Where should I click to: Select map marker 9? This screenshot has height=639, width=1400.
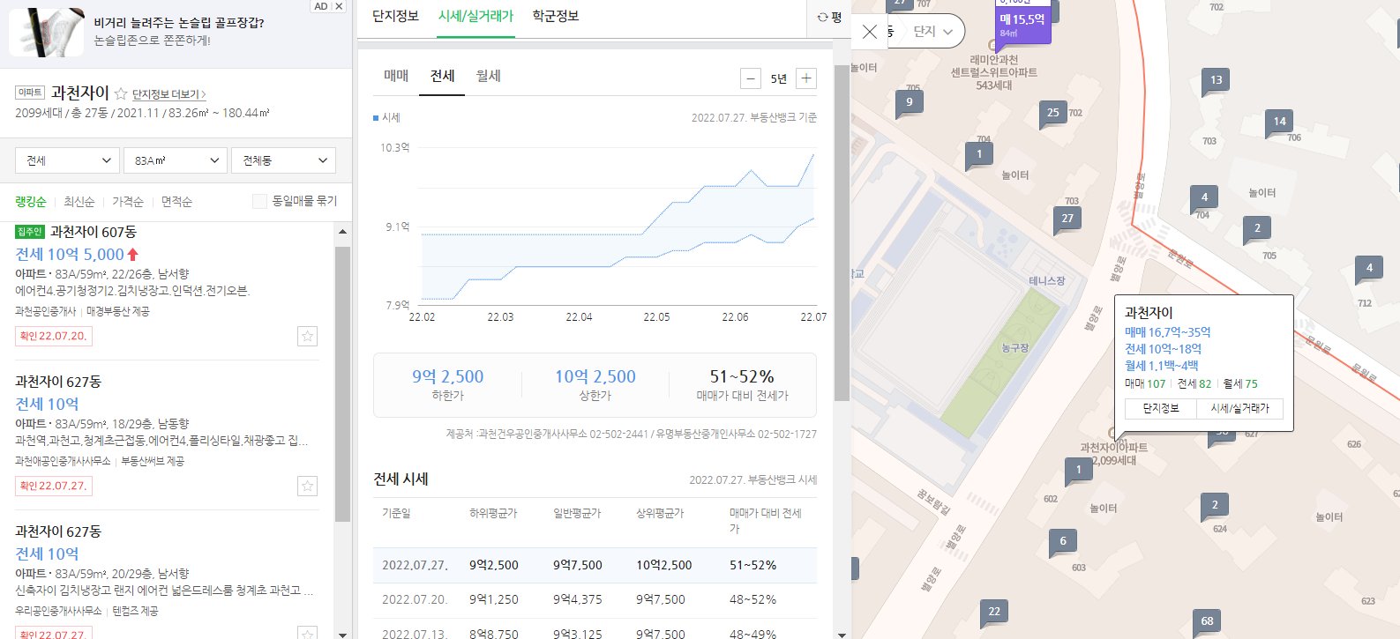point(910,102)
